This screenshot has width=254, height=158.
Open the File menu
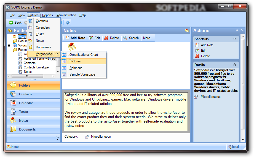pyautogui.click(x=12, y=15)
